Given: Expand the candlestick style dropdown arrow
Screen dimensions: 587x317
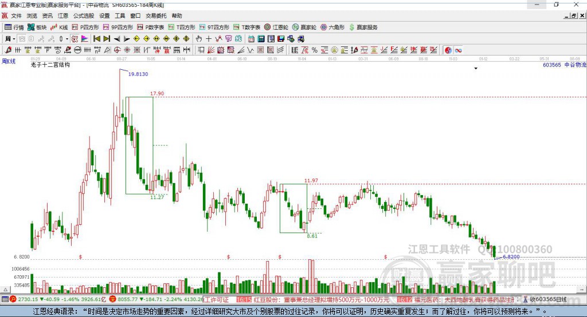Looking at the screenshot, I should (x=67, y=39).
